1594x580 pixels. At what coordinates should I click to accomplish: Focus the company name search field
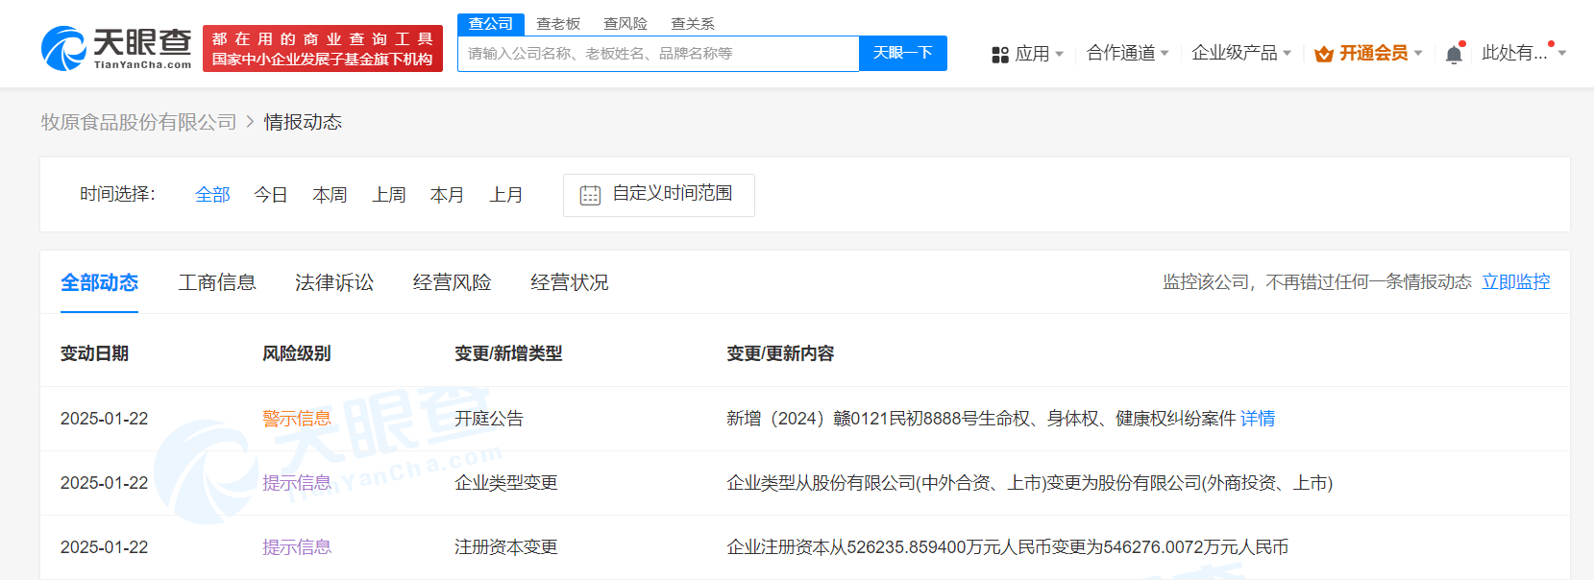[658, 54]
